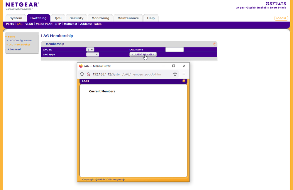Open the LAG Type dropdown

click(92, 55)
